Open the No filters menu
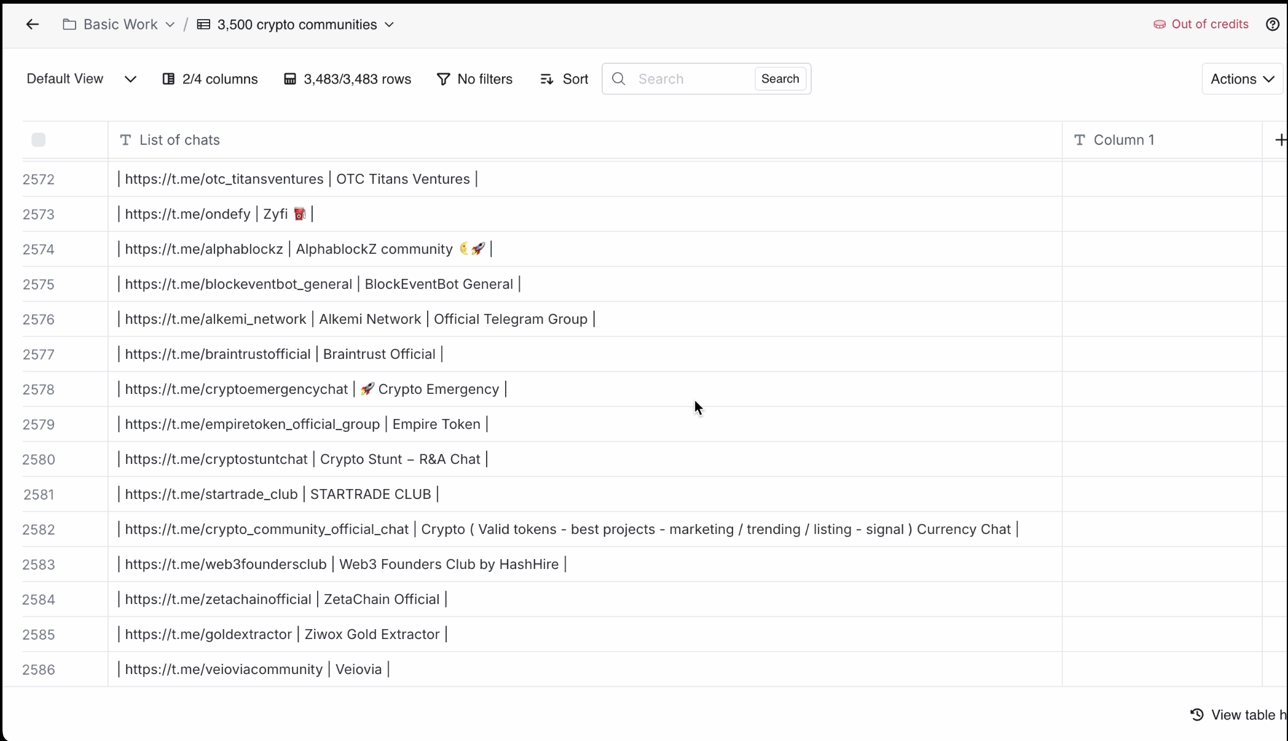Screen dimensions: 1288x741 point(474,79)
